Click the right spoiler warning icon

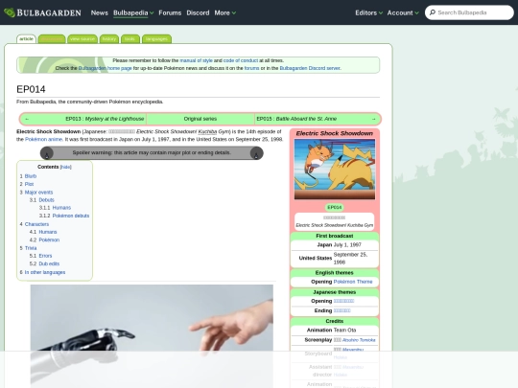pos(256,153)
